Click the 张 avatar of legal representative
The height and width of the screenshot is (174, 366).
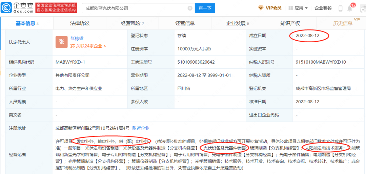tap(61, 42)
